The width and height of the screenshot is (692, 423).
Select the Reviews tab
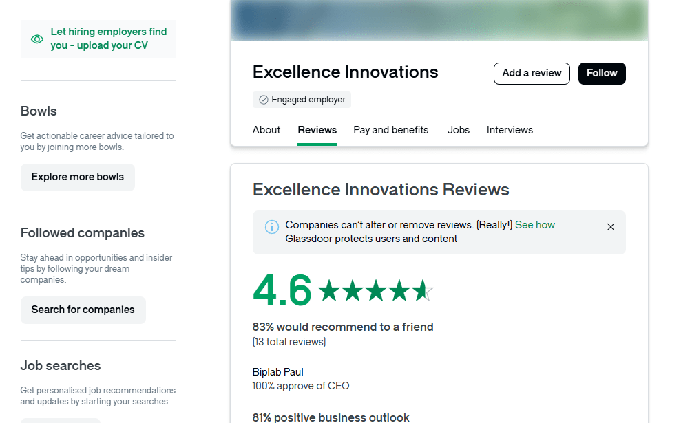(317, 130)
